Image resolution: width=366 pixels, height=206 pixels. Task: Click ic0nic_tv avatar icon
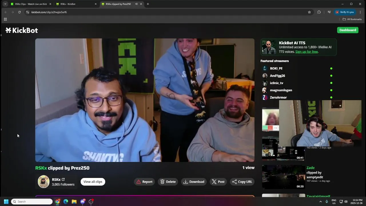(265, 83)
